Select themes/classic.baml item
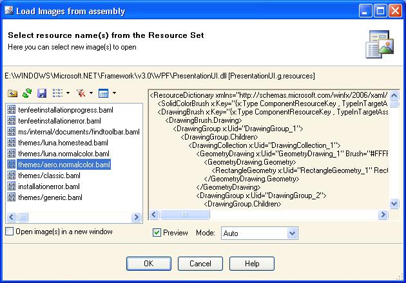 (49, 176)
